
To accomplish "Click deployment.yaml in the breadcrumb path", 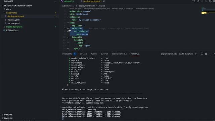I will (x=87, y=6).
